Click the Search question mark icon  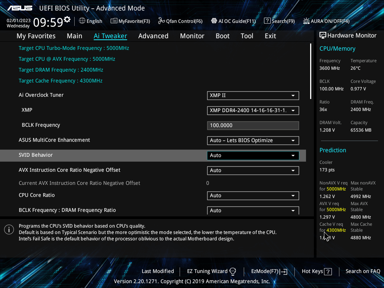(267, 21)
